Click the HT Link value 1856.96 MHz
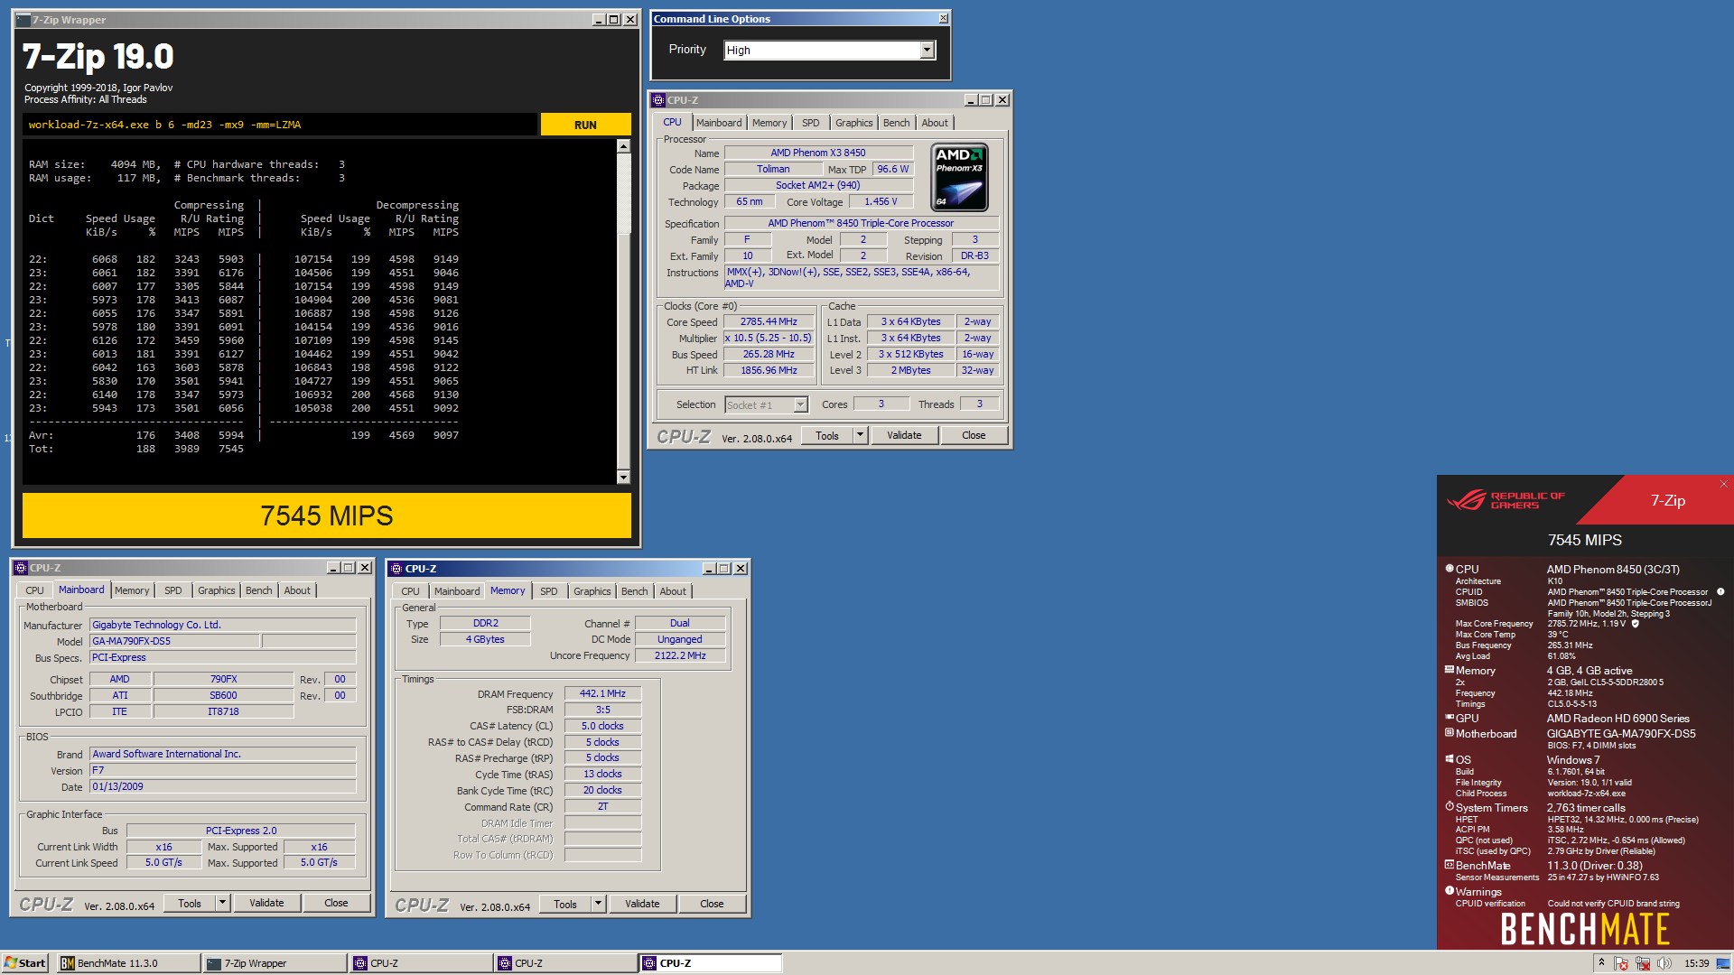Image resolution: width=1734 pixels, height=975 pixels. (x=769, y=371)
